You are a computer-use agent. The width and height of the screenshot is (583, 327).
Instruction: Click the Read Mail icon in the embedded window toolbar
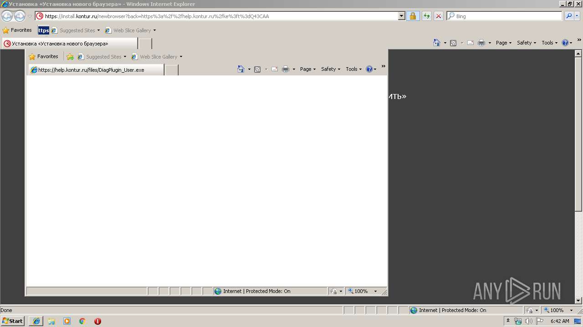(x=275, y=69)
